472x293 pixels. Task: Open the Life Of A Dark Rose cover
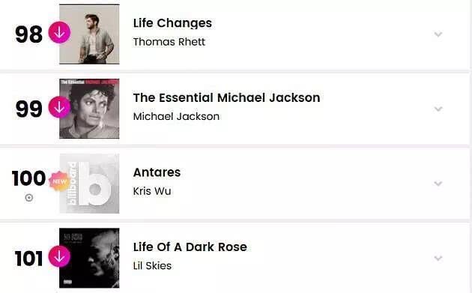pos(89,258)
